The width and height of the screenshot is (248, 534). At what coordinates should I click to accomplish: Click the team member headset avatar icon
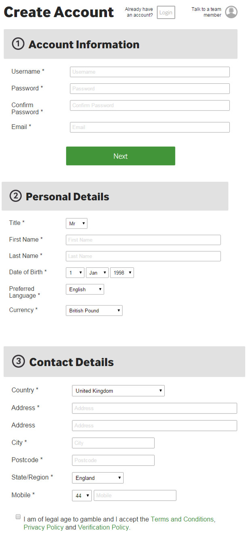pyautogui.click(x=231, y=12)
